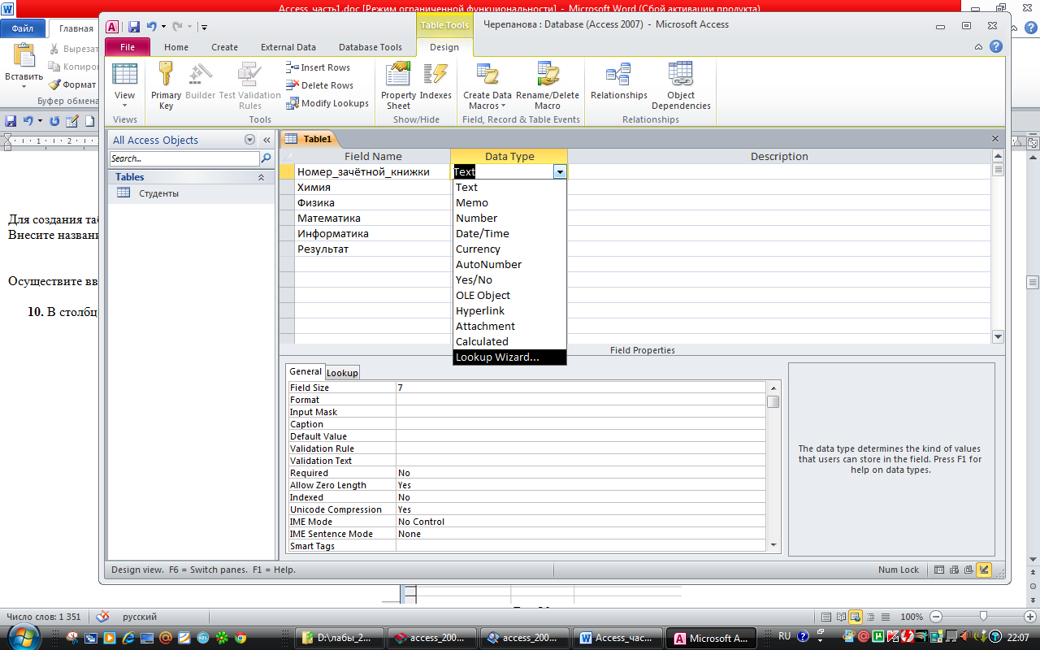Click the zoom out minus button in Word

pyautogui.click(x=936, y=617)
